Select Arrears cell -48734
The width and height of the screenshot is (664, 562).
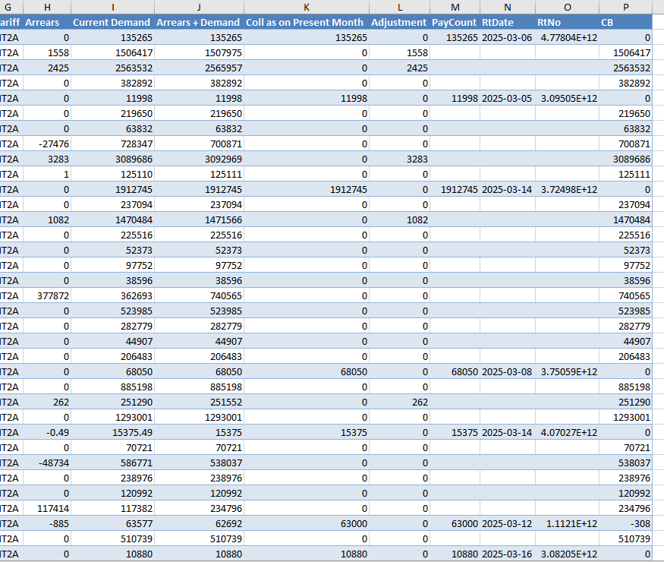(x=47, y=463)
